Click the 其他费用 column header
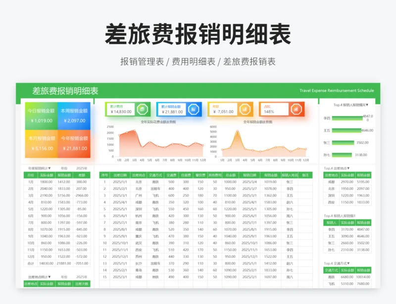The height and width of the screenshot is (304, 396). pyautogui.click(x=215, y=175)
